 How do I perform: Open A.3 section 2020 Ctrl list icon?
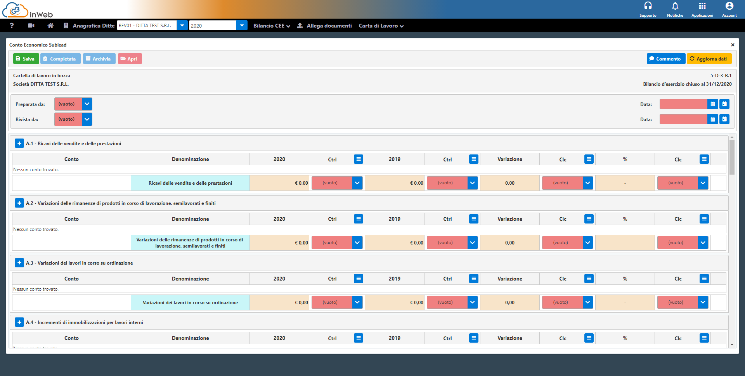click(x=359, y=279)
